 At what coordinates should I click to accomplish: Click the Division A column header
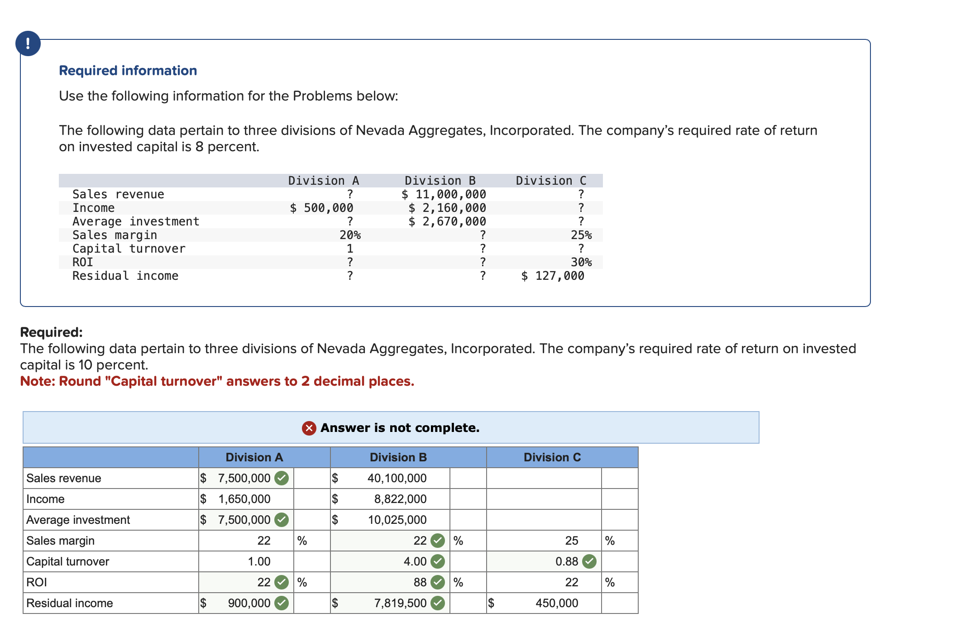255,457
